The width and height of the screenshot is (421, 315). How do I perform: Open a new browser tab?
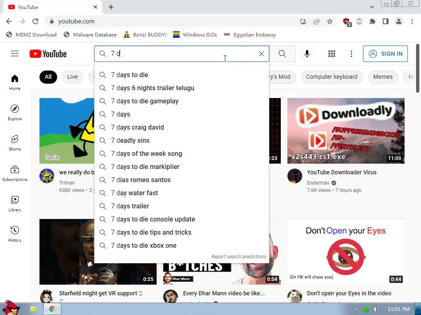[111, 7]
